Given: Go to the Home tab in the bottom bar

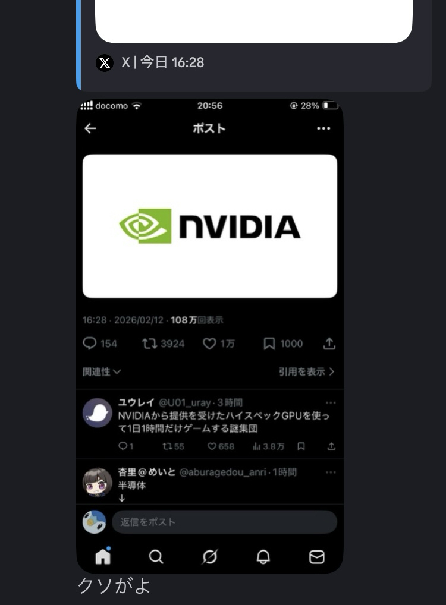Looking at the screenshot, I should [103, 556].
